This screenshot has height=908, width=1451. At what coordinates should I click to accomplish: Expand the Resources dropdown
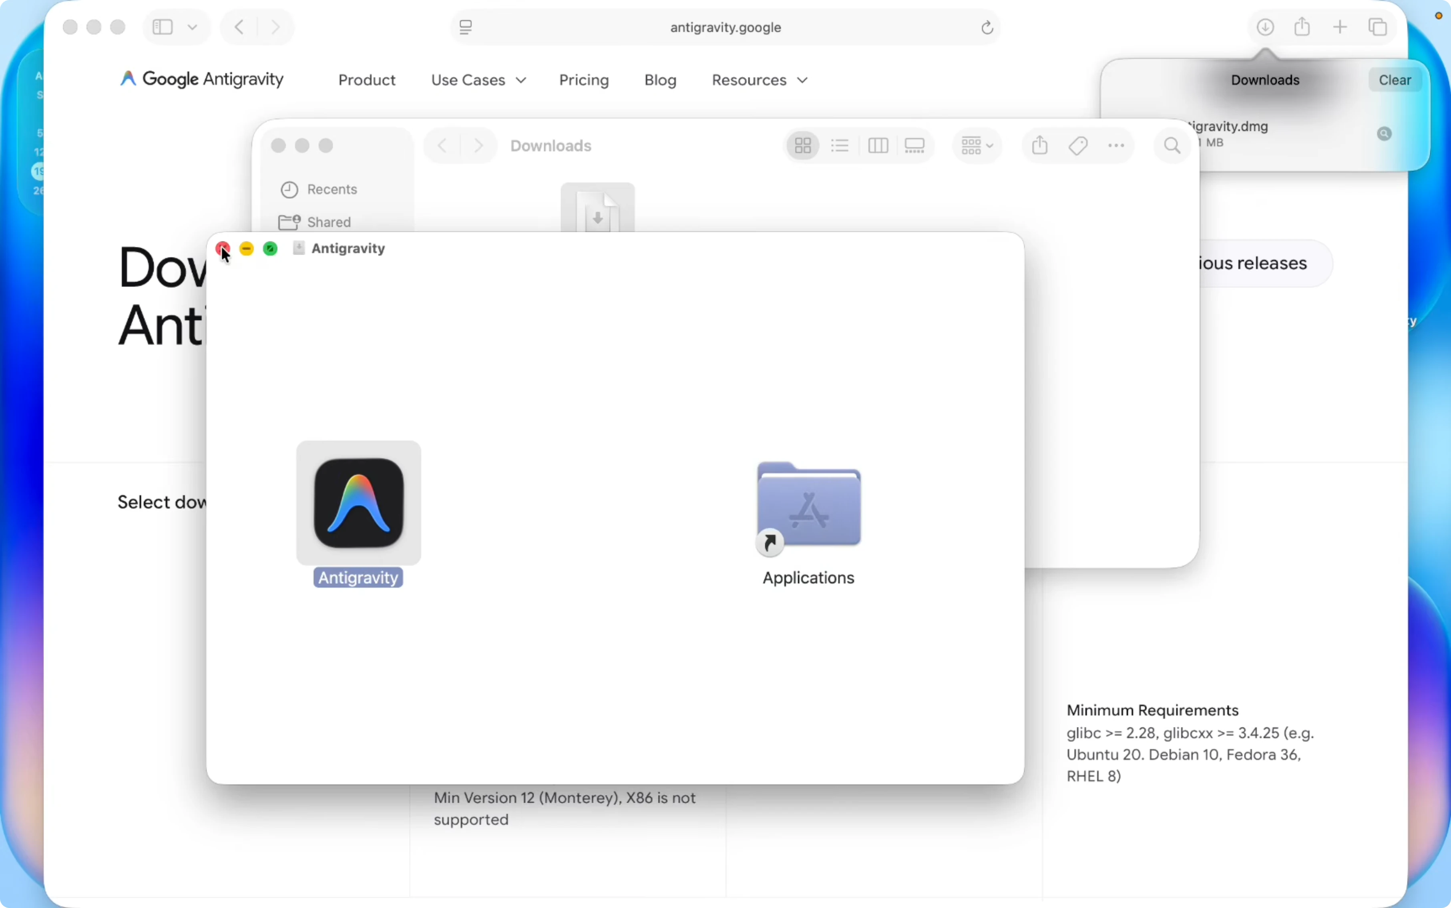760,80
